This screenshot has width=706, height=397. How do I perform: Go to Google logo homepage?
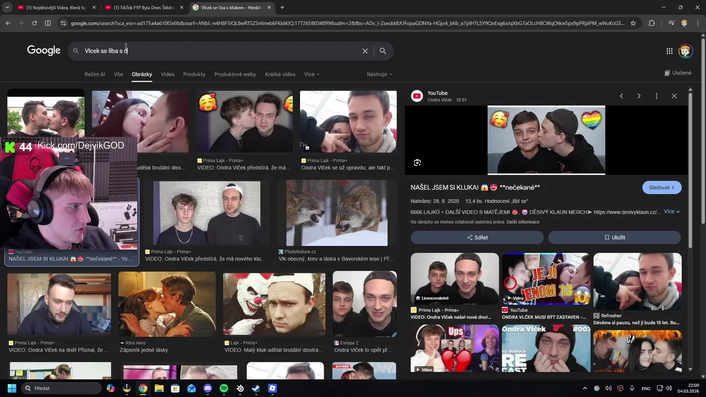pyautogui.click(x=44, y=51)
